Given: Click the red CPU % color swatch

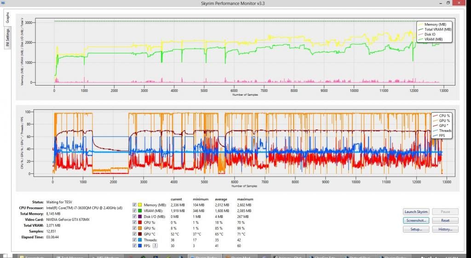Looking at the screenshot, I should point(140,223).
